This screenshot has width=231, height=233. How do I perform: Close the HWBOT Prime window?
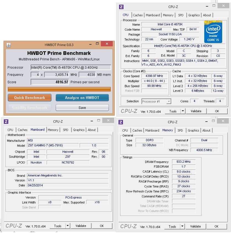(107, 44)
